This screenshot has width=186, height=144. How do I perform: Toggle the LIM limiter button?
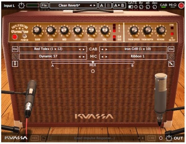coord(152,138)
